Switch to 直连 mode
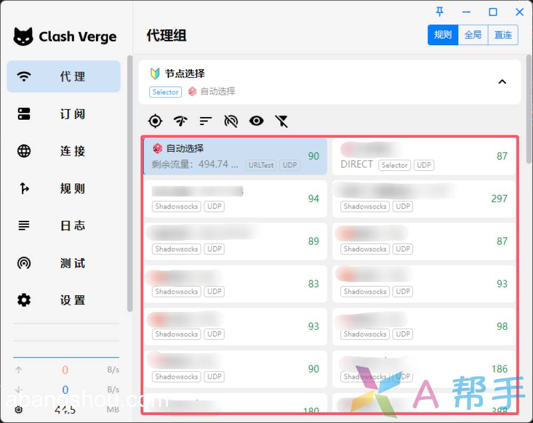The image size is (533, 423). [x=503, y=35]
